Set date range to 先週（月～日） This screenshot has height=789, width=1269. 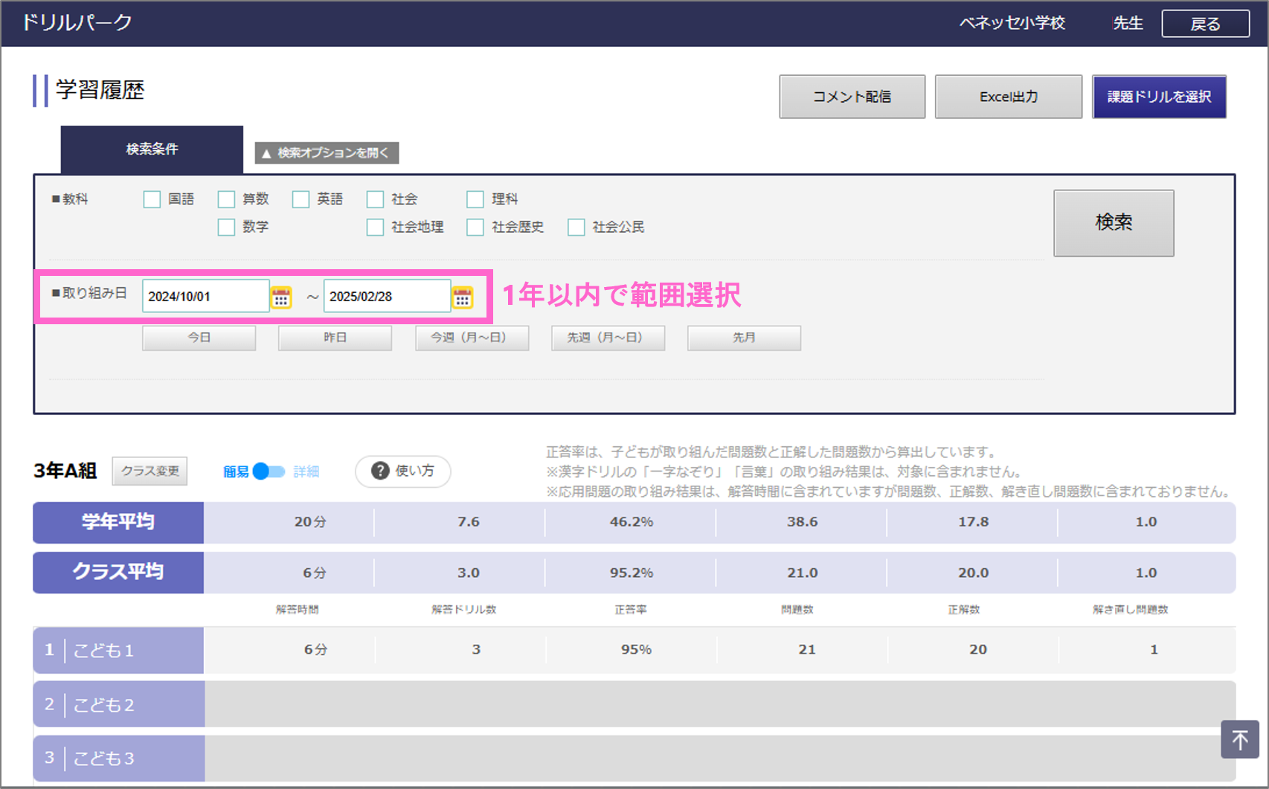[x=608, y=338]
